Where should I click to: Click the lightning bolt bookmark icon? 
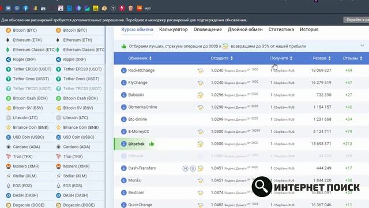pos(122,8)
